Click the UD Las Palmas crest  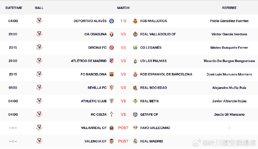pos(135,61)
